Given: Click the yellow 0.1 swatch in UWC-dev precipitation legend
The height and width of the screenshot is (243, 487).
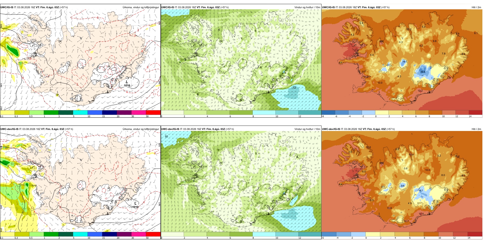Looking at the screenshot, I should pos(7,234).
